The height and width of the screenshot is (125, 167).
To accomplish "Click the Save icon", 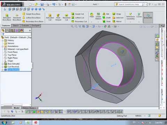I will click(x=42, y=5).
